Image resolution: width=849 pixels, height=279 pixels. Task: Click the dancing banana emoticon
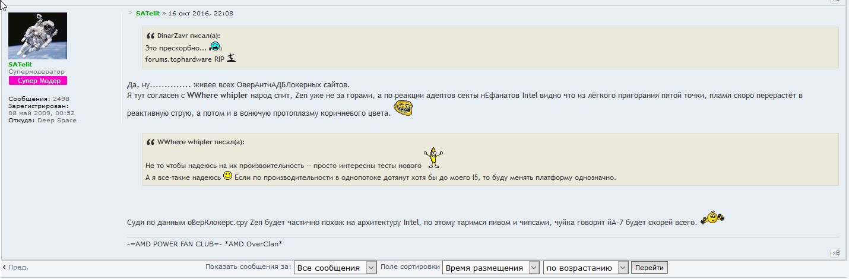pyautogui.click(x=434, y=157)
